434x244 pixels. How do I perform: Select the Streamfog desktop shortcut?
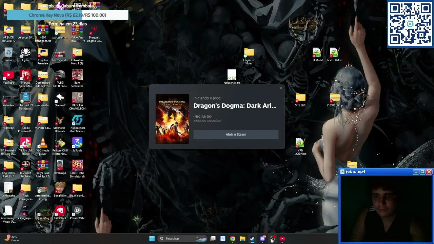coord(43,213)
